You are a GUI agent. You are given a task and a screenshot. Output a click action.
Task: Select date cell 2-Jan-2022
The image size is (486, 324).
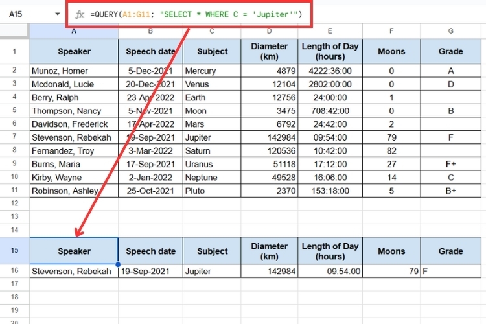pyautogui.click(x=150, y=178)
